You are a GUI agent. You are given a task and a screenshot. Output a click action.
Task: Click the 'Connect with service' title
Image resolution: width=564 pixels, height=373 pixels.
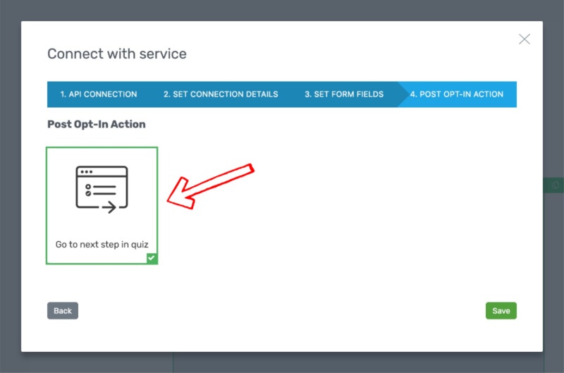point(117,54)
